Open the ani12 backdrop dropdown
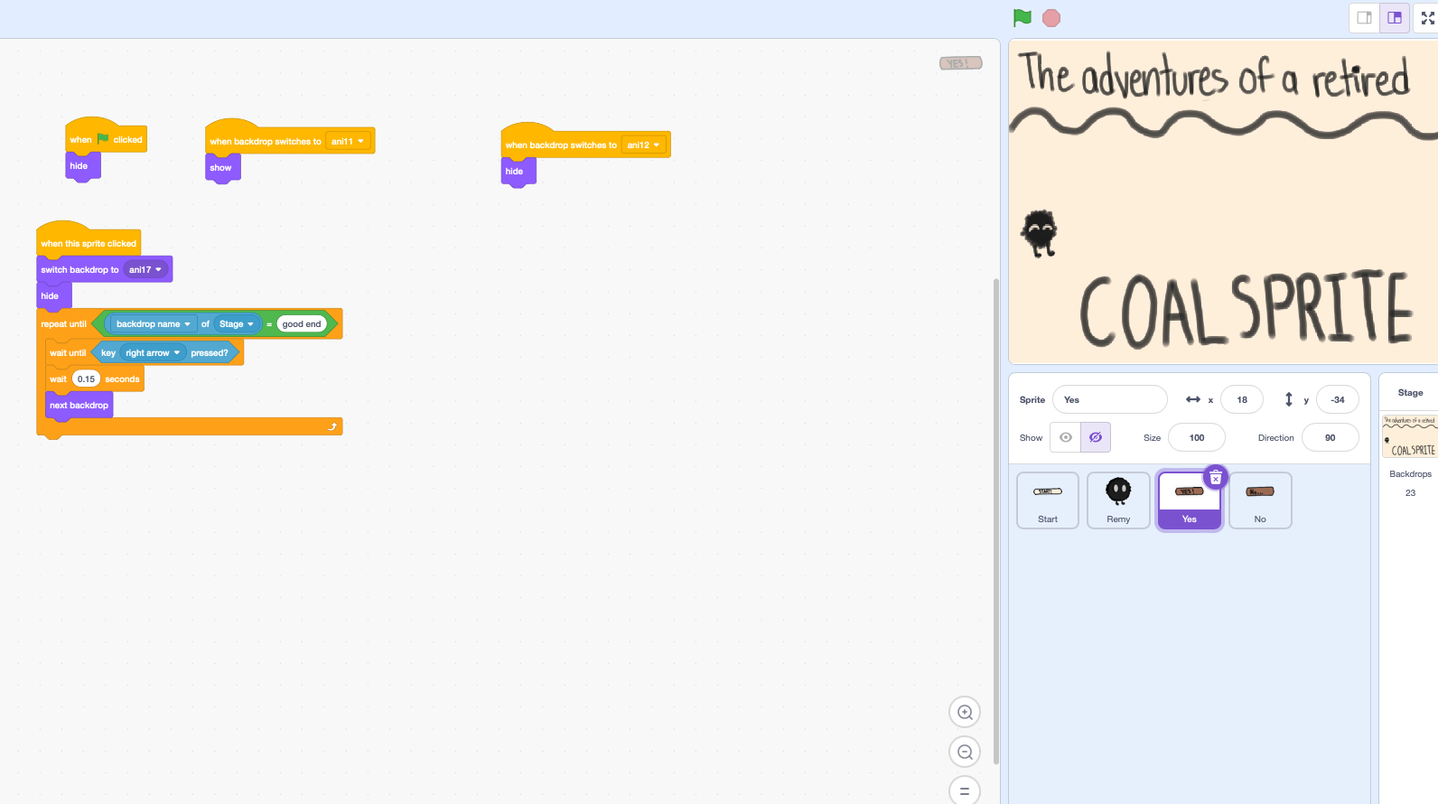Screen dimensions: 1438x804 coord(644,145)
